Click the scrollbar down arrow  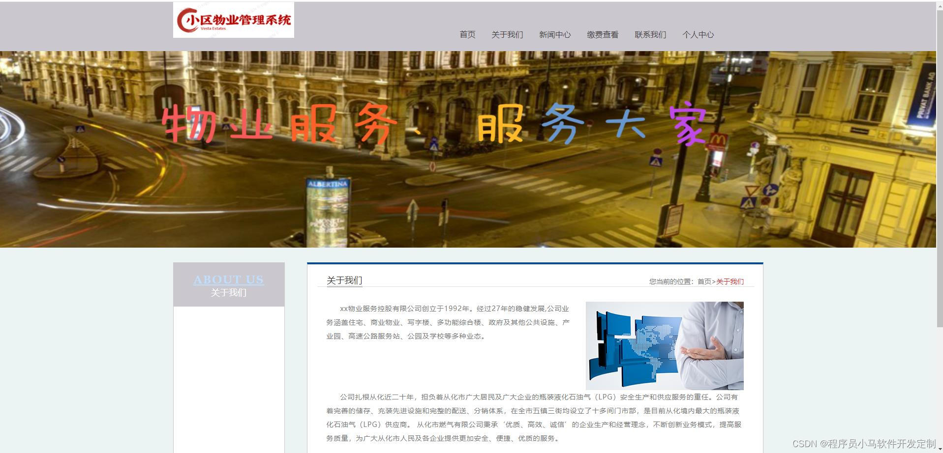939,448
